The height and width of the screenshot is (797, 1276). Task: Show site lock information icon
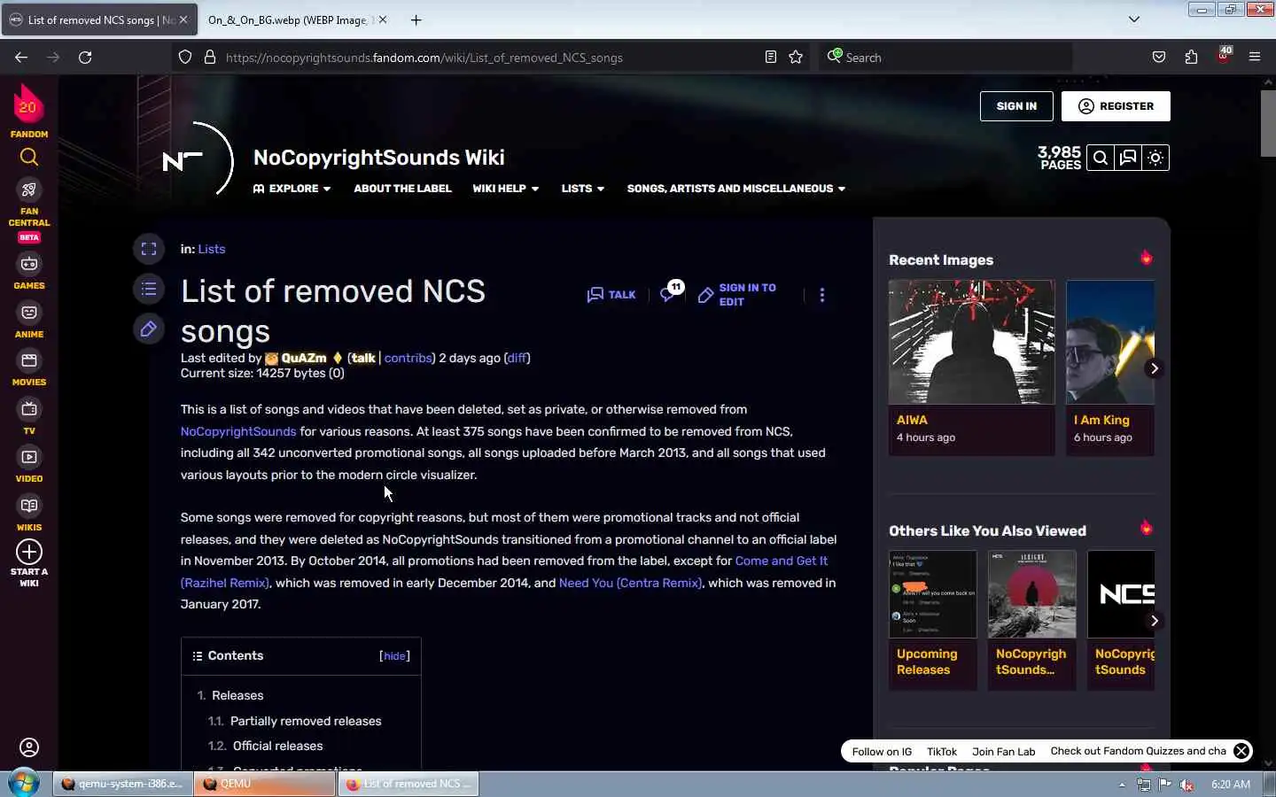coord(210,57)
